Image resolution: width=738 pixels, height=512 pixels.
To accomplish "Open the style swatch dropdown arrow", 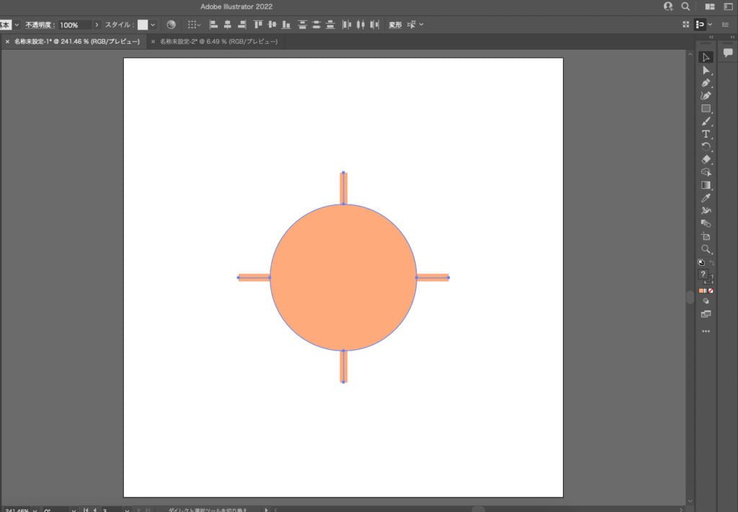I will [153, 24].
